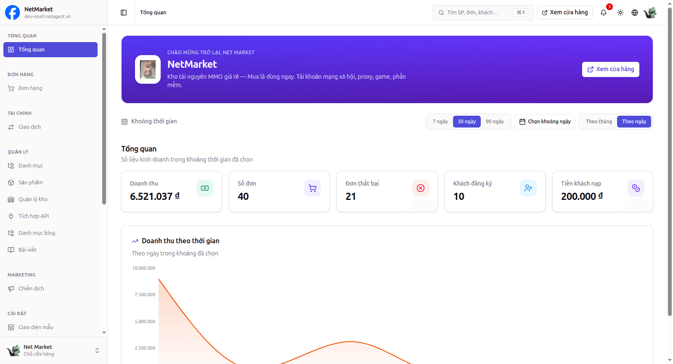Open the Chọn khoảng ngày date picker
The image size is (673, 364).
pos(545,122)
